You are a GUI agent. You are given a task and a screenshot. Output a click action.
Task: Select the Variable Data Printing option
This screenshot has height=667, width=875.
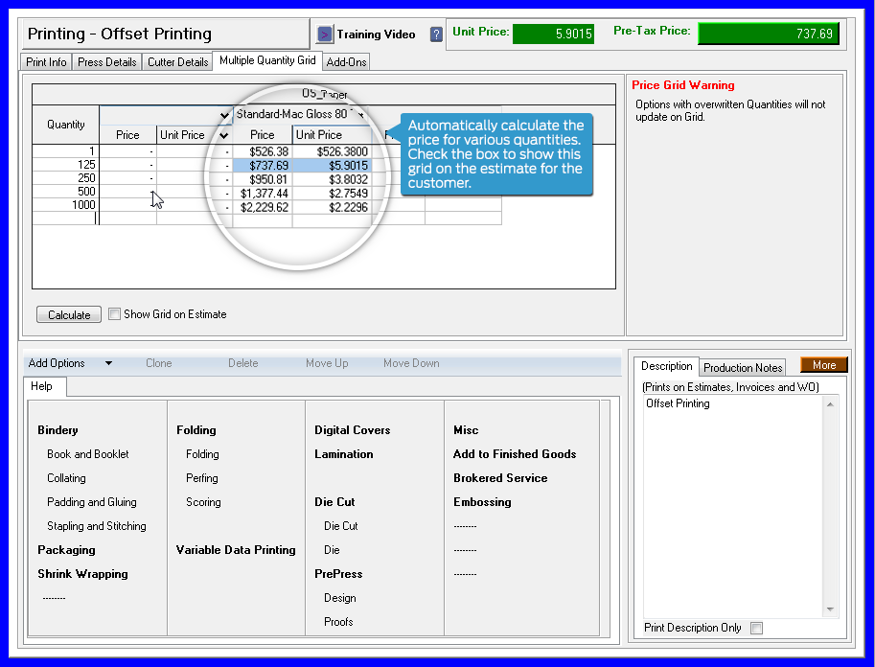coord(236,550)
